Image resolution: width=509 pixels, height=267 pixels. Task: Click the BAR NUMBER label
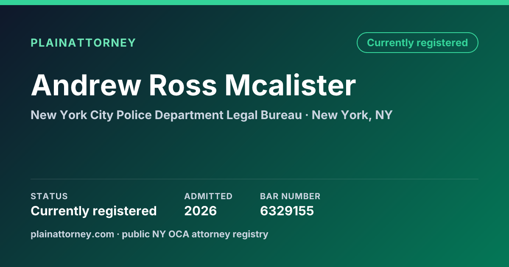(290, 196)
